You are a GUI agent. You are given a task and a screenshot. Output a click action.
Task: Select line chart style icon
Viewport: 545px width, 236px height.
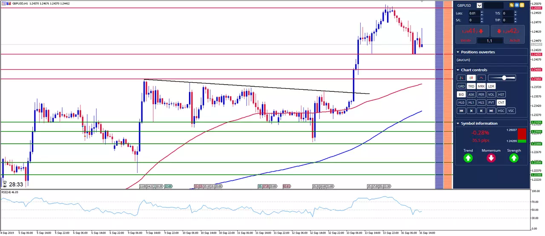(x=482, y=78)
